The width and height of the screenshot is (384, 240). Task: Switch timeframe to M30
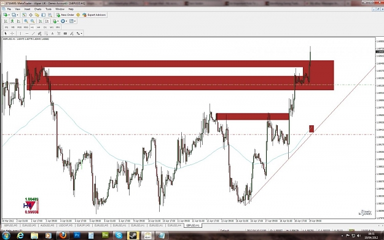(x=26, y=27)
